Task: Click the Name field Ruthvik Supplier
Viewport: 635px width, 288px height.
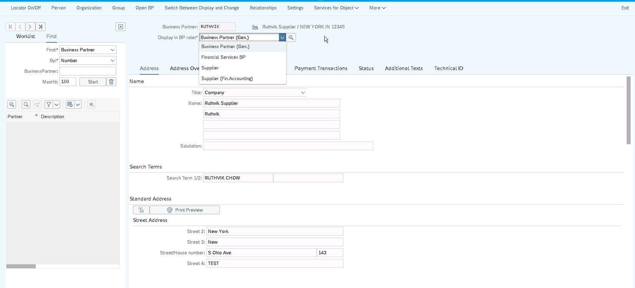Action: [271, 103]
